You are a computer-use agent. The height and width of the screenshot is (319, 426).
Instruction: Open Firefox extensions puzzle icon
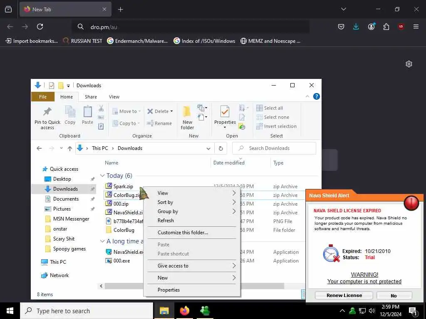(386, 27)
